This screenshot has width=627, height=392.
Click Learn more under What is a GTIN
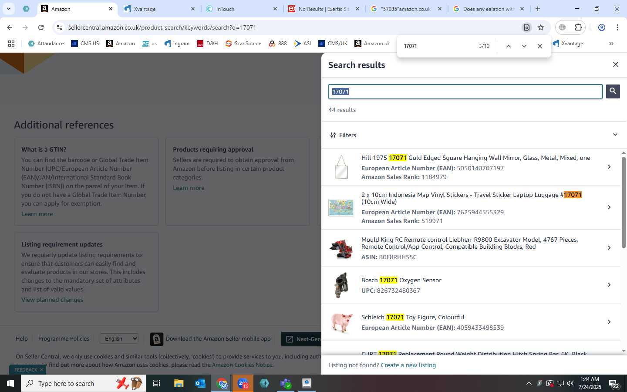(x=37, y=214)
